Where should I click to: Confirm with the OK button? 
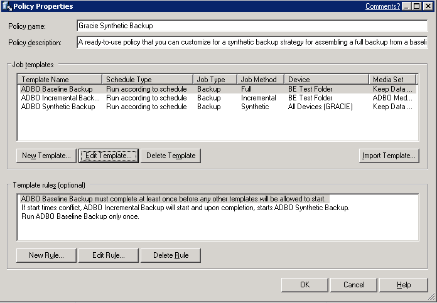(305, 285)
